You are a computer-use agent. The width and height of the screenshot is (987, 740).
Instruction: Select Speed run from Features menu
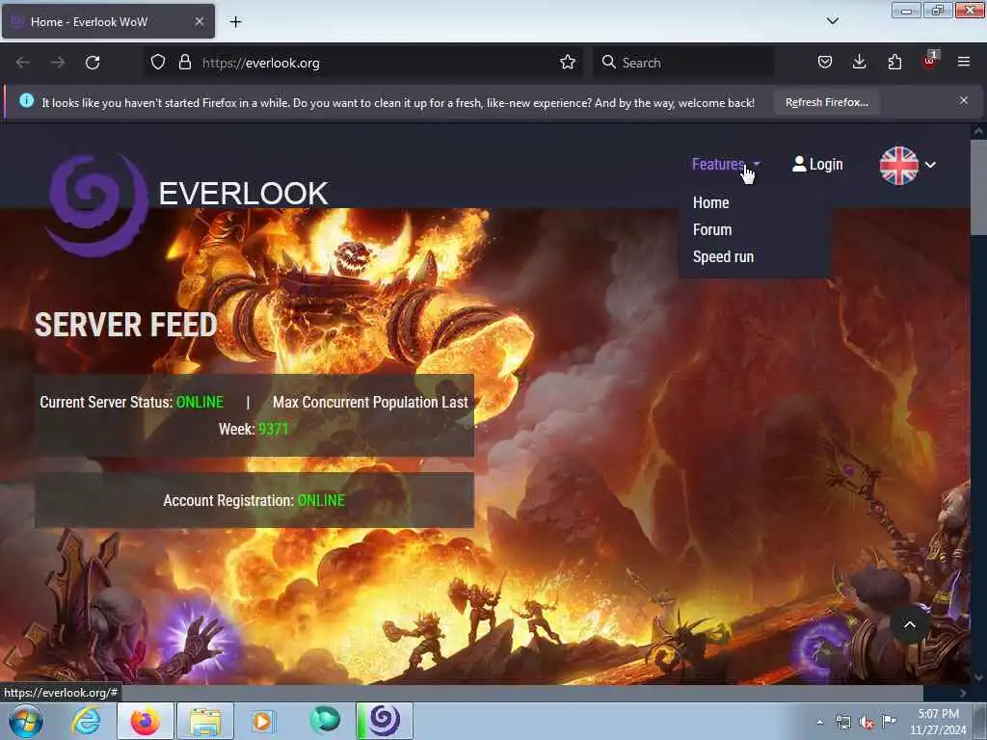[x=723, y=256]
